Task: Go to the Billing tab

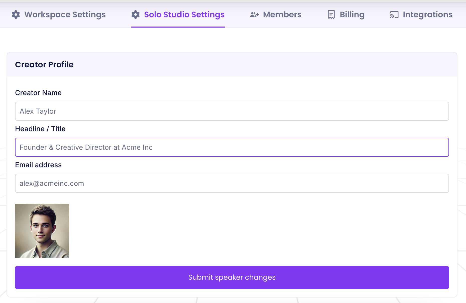Action: (x=346, y=15)
